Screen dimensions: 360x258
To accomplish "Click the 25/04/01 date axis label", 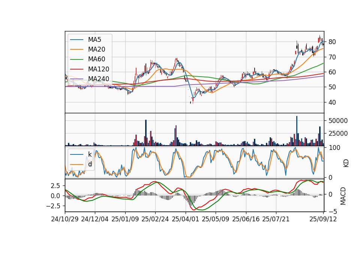I will (x=186, y=219).
